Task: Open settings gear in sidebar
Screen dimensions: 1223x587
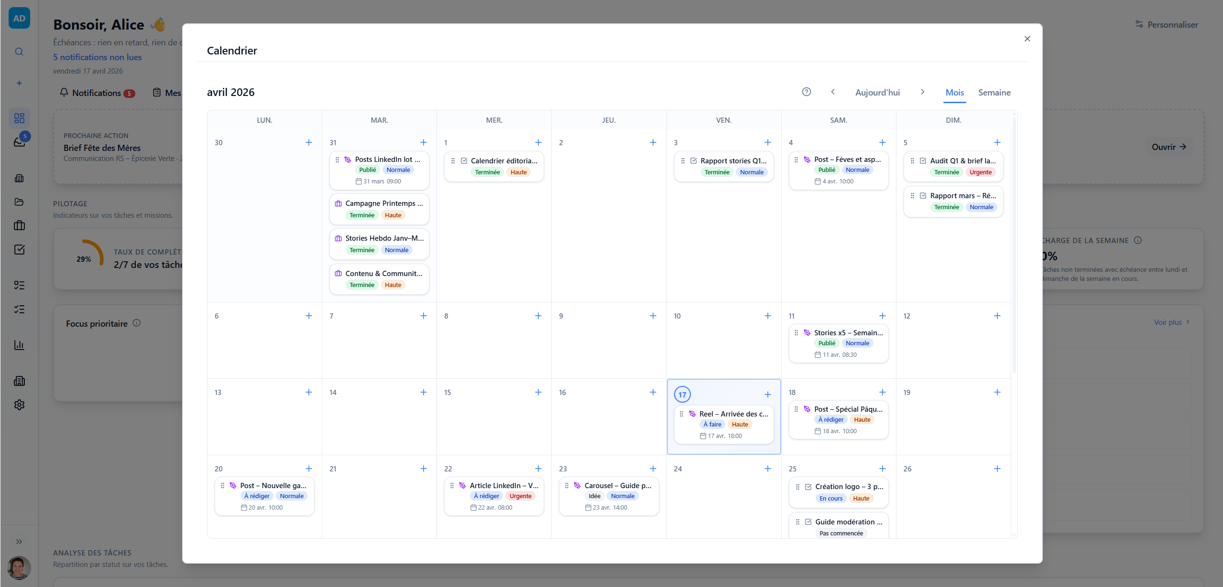Action: (19, 405)
